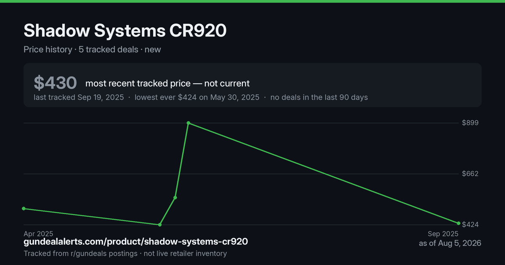This screenshot has width=505, height=265.
Task: Click the Apr 2025 axis label
Action: pos(38,233)
